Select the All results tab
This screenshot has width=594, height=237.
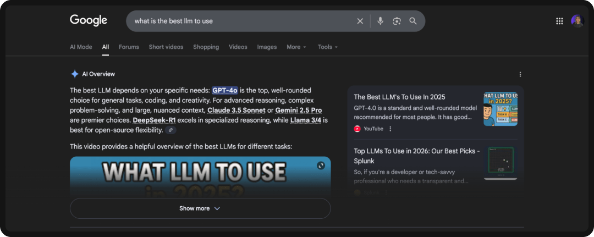pyautogui.click(x=105, y=47)
